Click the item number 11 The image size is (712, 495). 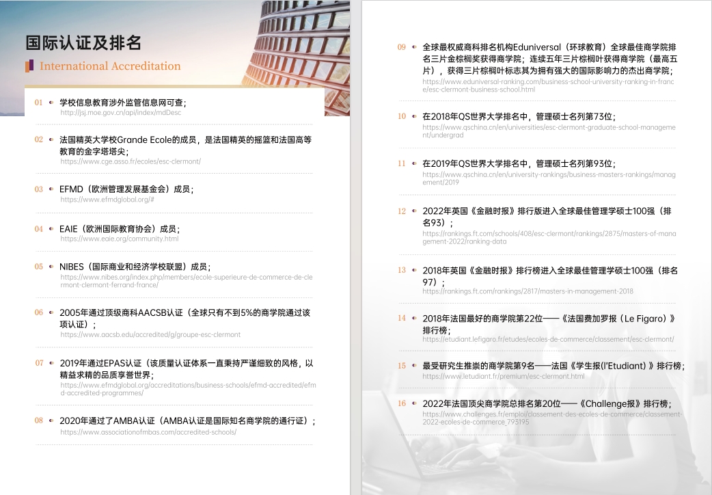tap(401, 163)
